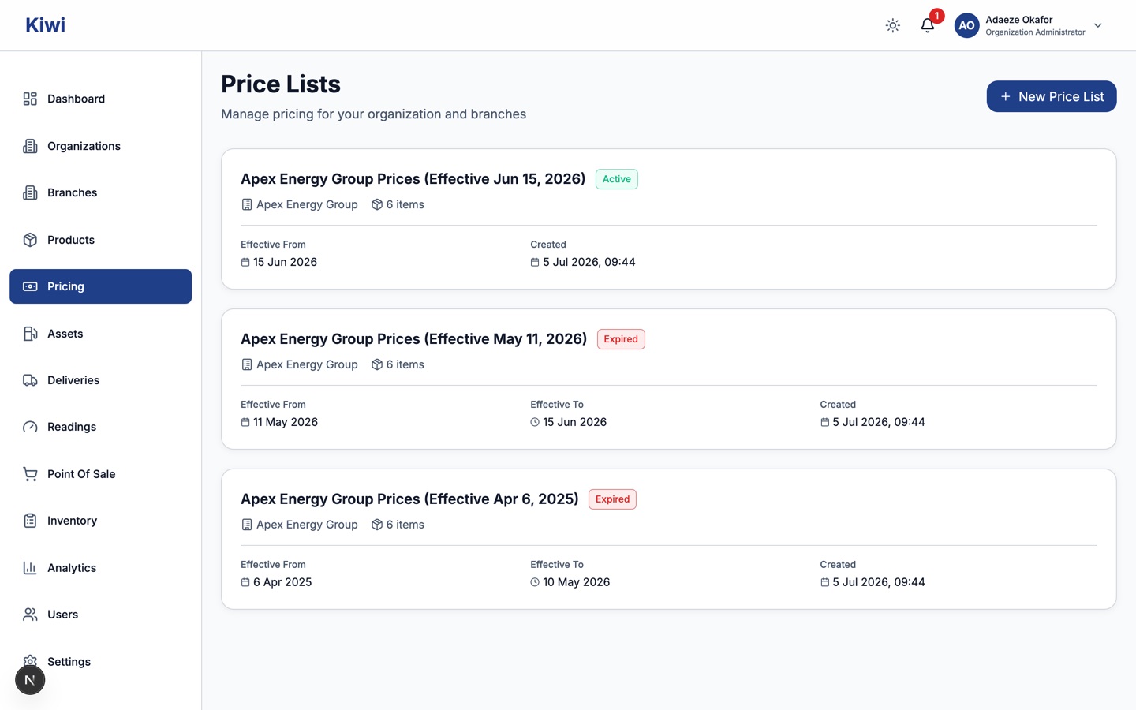Click the Users people icon
1136x710 pixels.
[x=30, y=615]
